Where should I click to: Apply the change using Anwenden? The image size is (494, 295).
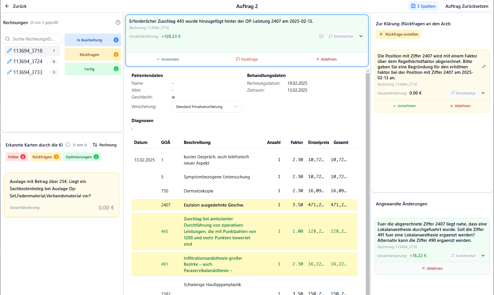coord(168,59)
